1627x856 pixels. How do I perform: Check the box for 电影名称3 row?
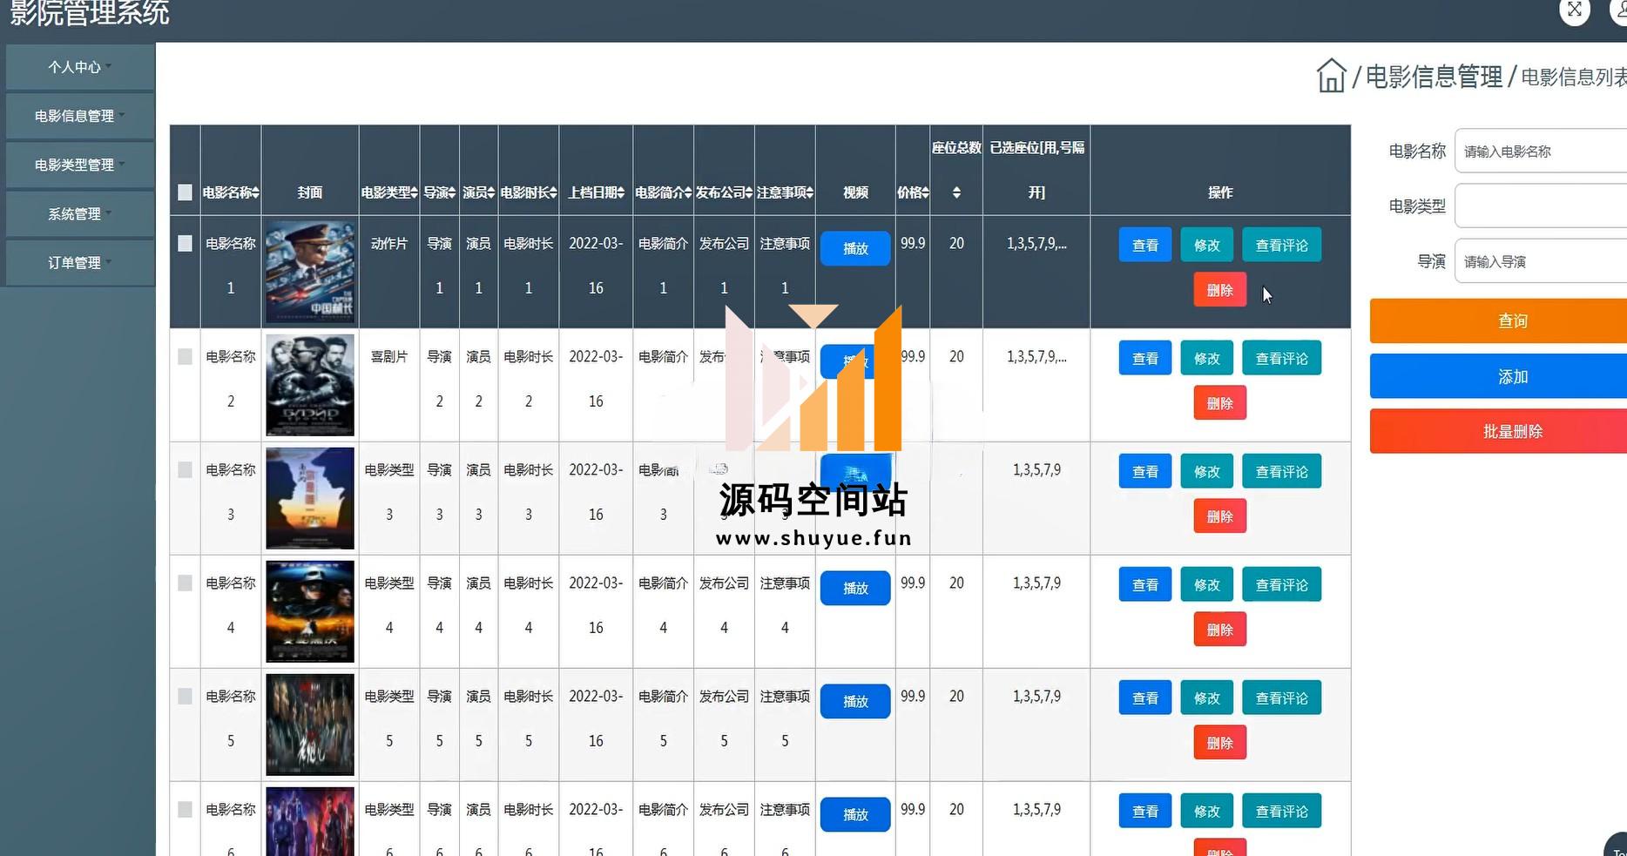(185, 470)
